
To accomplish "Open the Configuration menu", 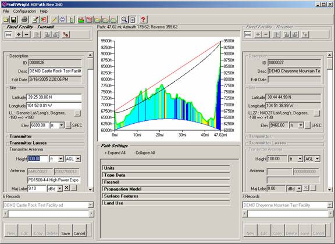I will pyautogui.click(x=24, y=11).
